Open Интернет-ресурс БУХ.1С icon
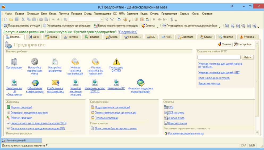The width and height of the screenshot is (264, 150). click(95, 82)
